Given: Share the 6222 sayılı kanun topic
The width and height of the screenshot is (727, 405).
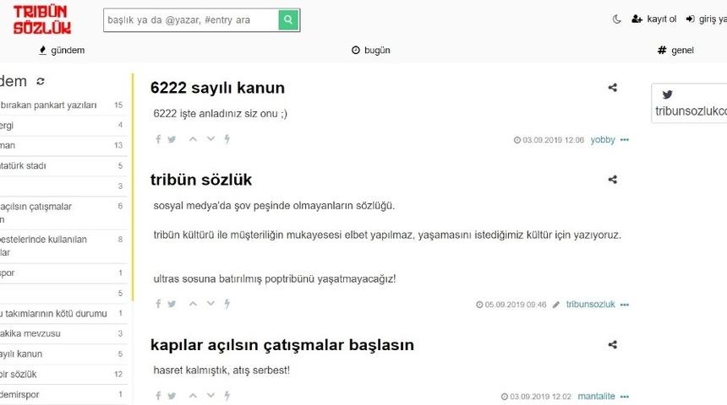Looking at the screenshot, I should [x=613, y=88].
